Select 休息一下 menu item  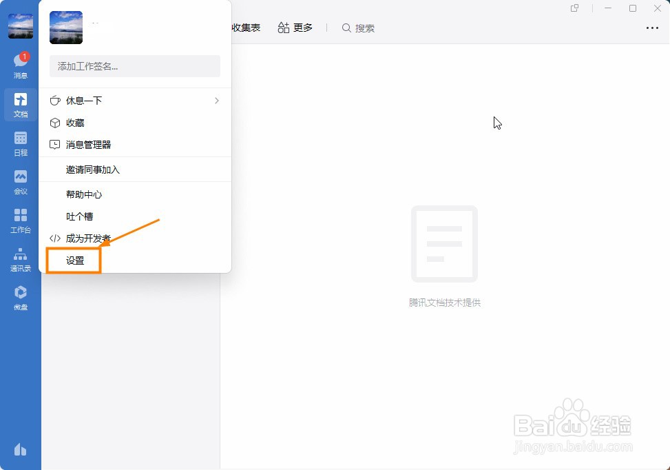click(135, 101)
